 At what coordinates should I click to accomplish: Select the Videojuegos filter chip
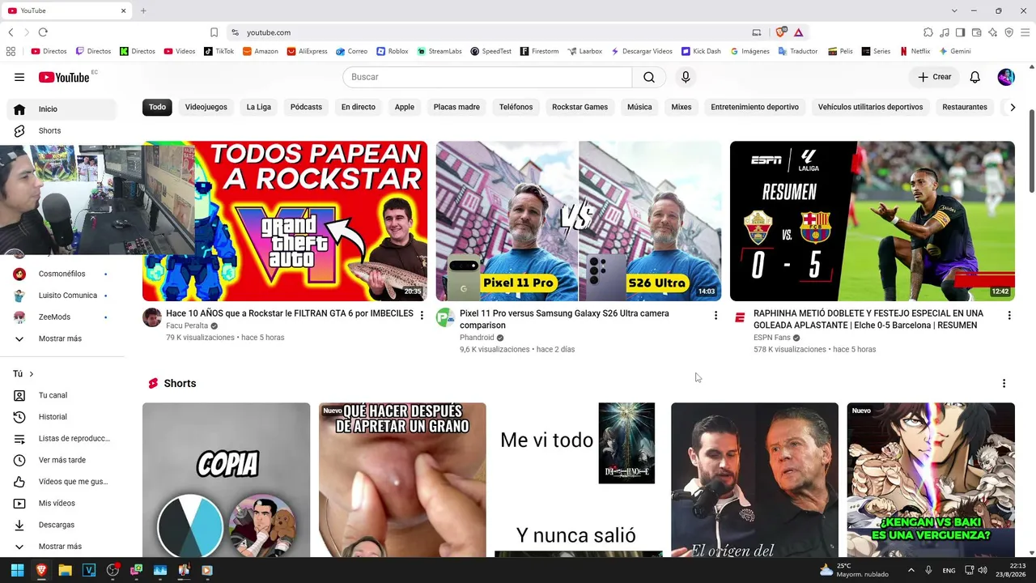206,107
